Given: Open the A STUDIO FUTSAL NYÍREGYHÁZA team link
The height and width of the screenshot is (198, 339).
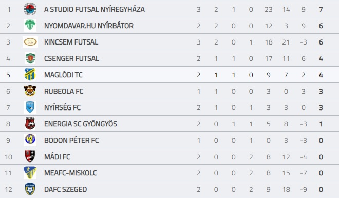Looking at the screenshot, I should tap(95, 10).
